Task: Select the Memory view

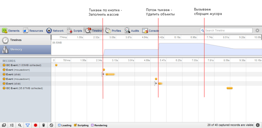Action: click(x=26, y=50)
